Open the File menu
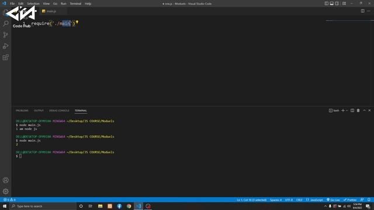The height and width of the screenshot is (210, 374). coord(12,3)
